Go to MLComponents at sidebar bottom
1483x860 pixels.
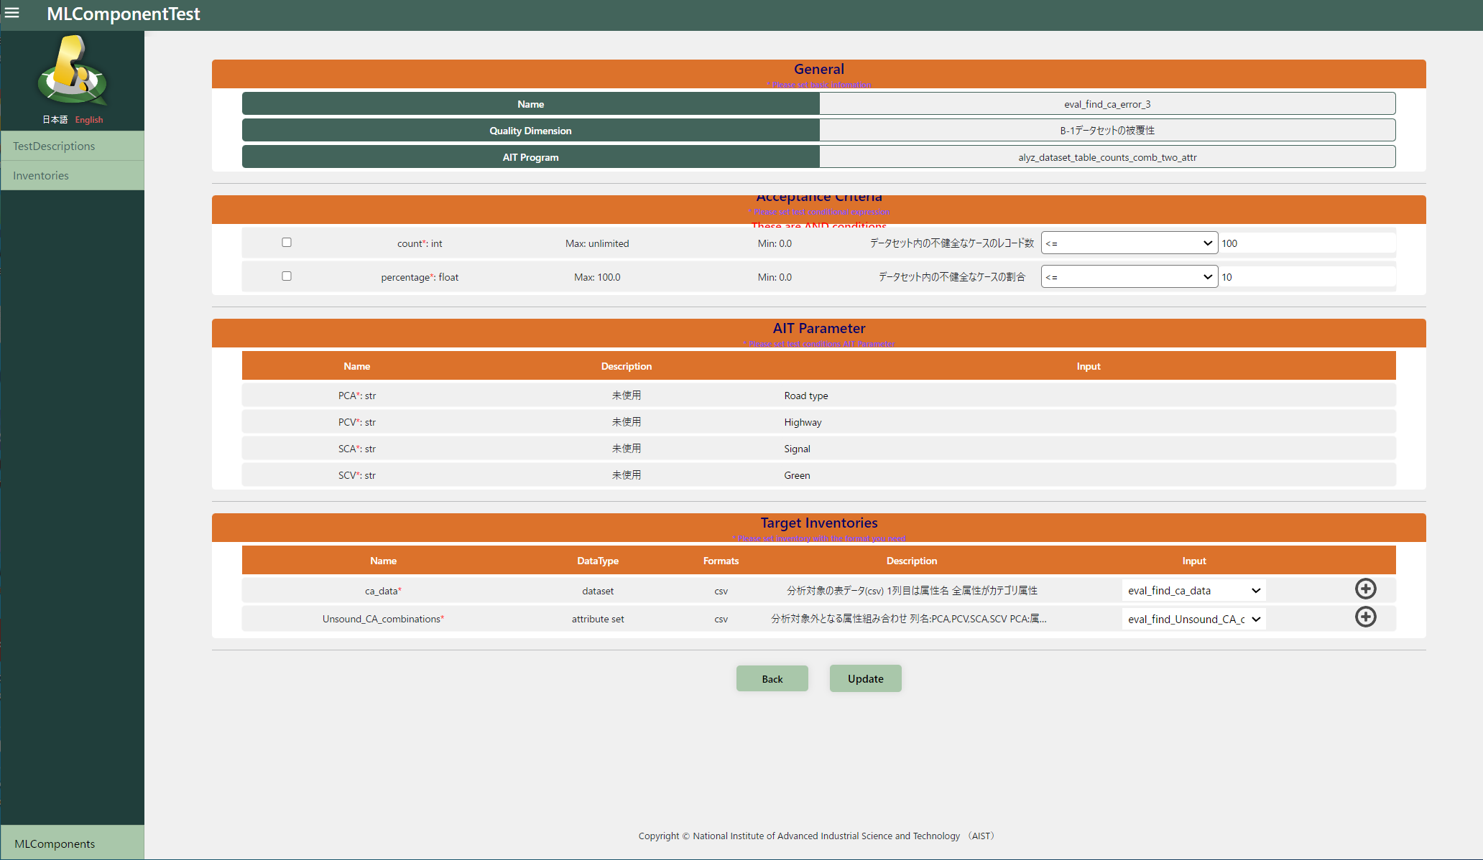[x=55, y=844]
